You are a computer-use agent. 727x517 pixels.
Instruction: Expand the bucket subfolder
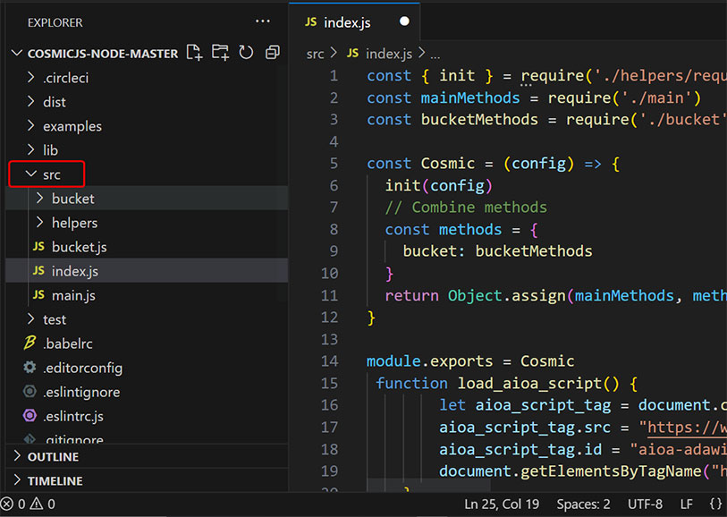tap(40, 198)
